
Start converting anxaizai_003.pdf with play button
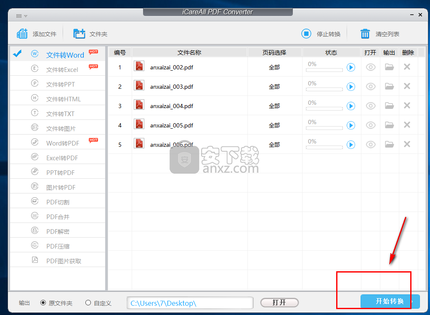tap(351, 87)
